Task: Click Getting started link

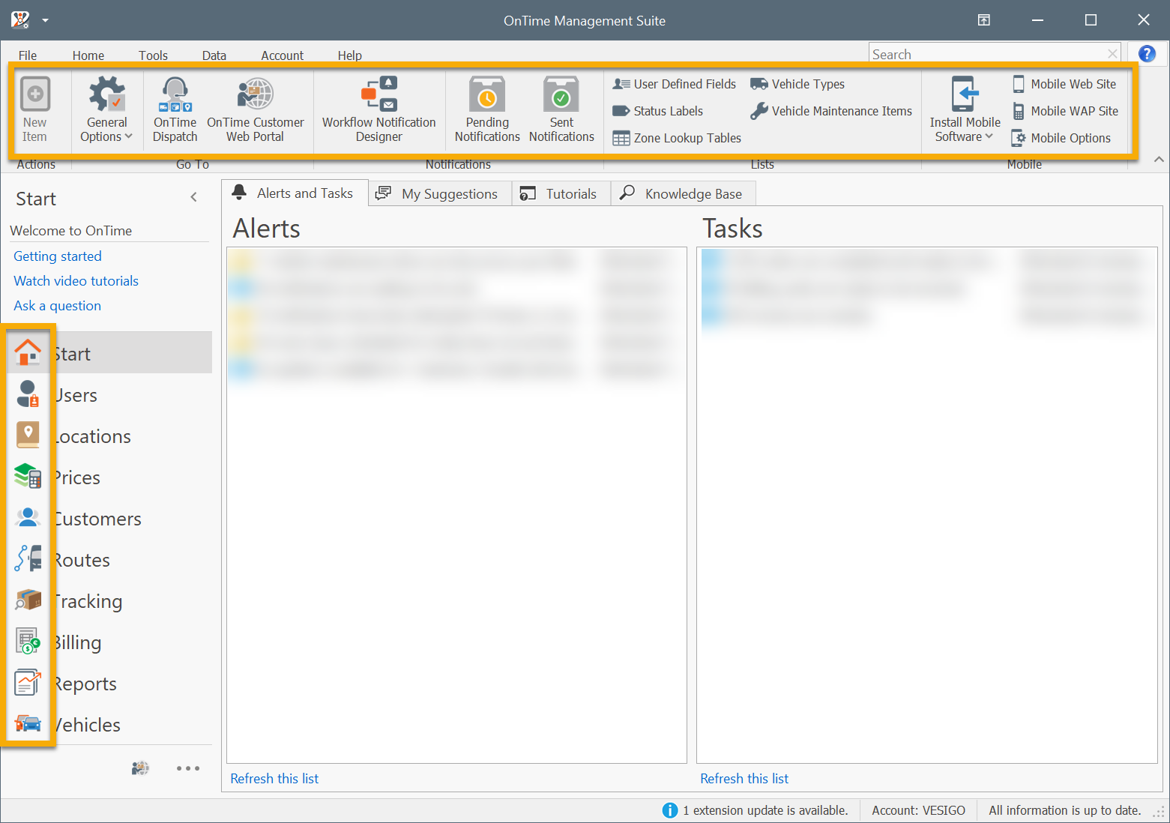Action: pyautogui.click(x=58, y=256)
